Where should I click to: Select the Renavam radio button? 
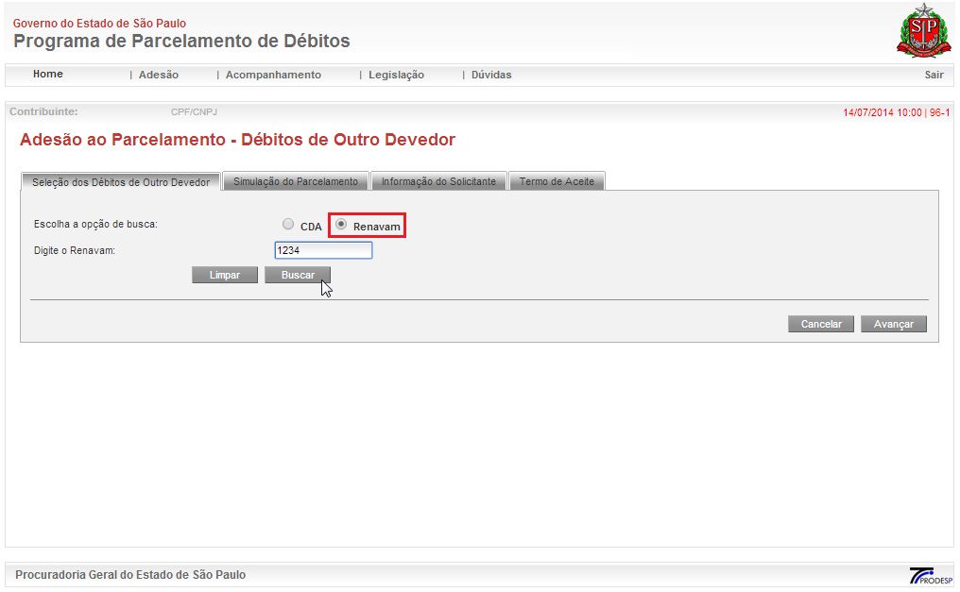click(x=341, y=225)
